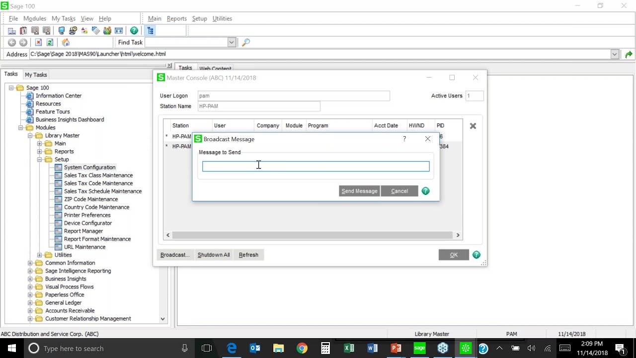The image size is (636, 358).
Task: Click the Program column header
Action: [x=339, y=126]
